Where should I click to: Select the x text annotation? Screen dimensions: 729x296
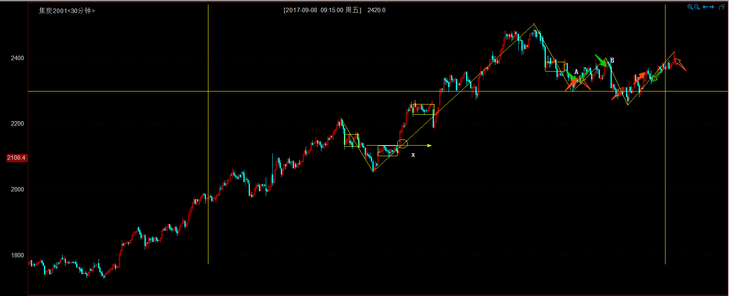click(x=413, y=155)
